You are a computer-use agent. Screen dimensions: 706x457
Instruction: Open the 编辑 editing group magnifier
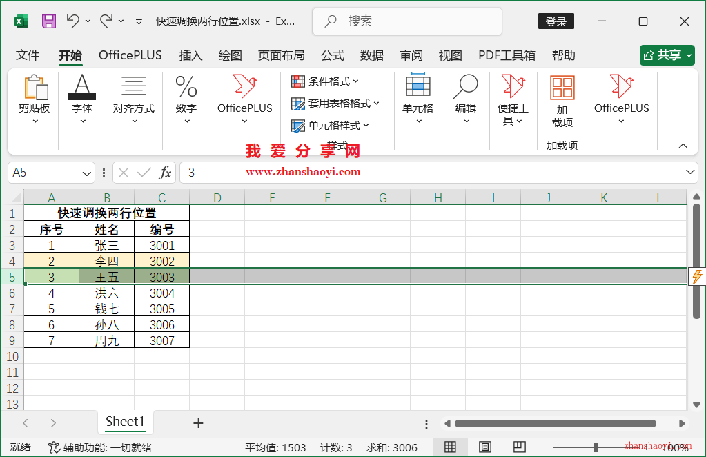[466, 99]
